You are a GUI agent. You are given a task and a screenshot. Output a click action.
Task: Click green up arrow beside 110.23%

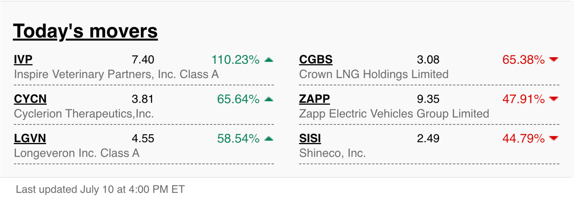coord(269,60)
